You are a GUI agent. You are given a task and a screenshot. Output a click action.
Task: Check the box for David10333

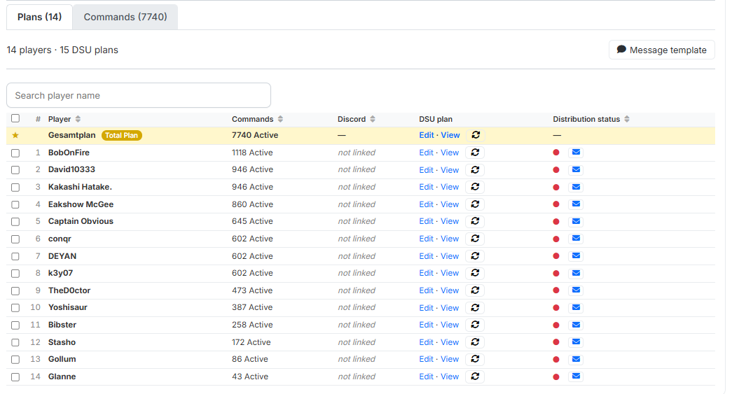[x=15, y=170]
